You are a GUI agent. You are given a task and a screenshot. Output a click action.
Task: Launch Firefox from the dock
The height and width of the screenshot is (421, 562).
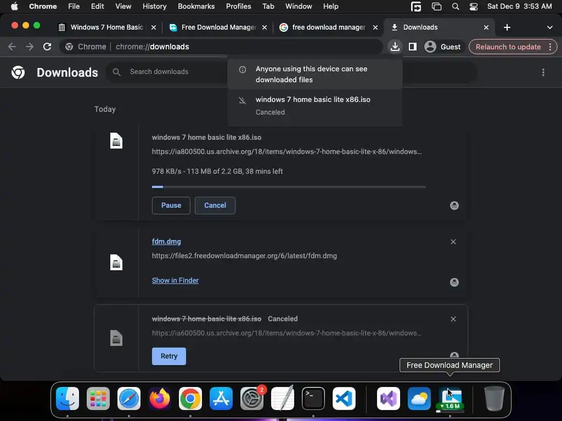(x=160, y=399)
